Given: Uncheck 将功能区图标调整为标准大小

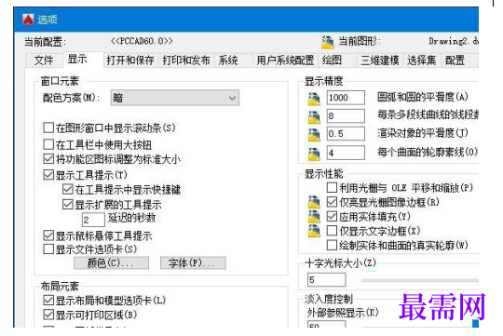Looking at the screenshot, I should coord(48,158).
